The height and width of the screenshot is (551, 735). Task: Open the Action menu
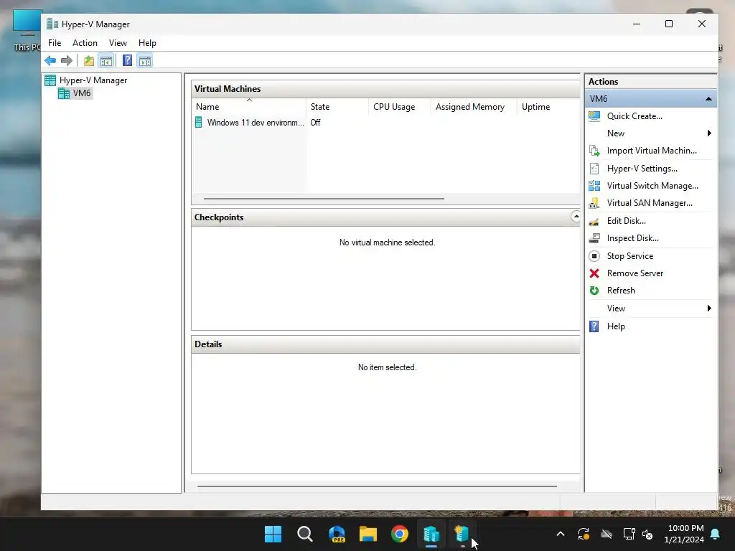pos(85,42)
